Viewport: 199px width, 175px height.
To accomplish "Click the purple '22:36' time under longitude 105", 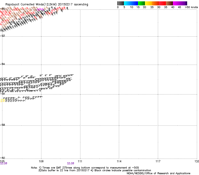I will point(3,163).
